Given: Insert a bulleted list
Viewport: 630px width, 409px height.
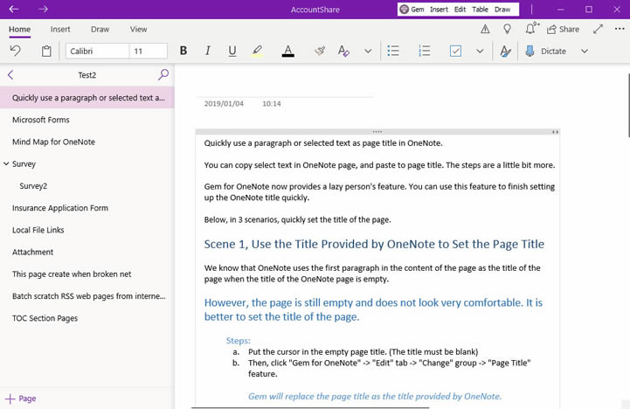Looking at the screenshot, I should click(393, 52).
